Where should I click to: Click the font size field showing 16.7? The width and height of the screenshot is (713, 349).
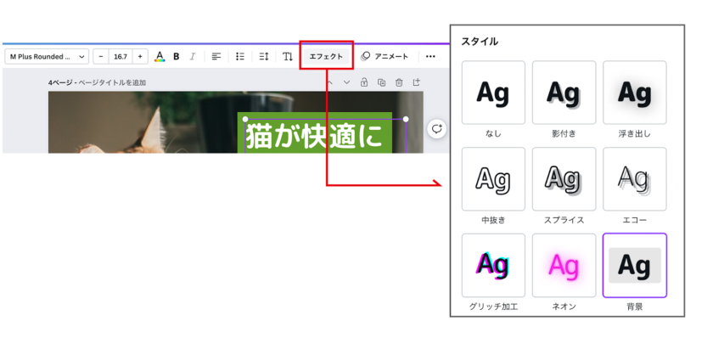(121, 57)
